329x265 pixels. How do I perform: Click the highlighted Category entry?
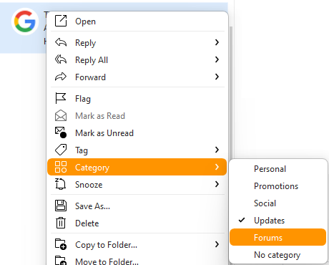(137, 167)
